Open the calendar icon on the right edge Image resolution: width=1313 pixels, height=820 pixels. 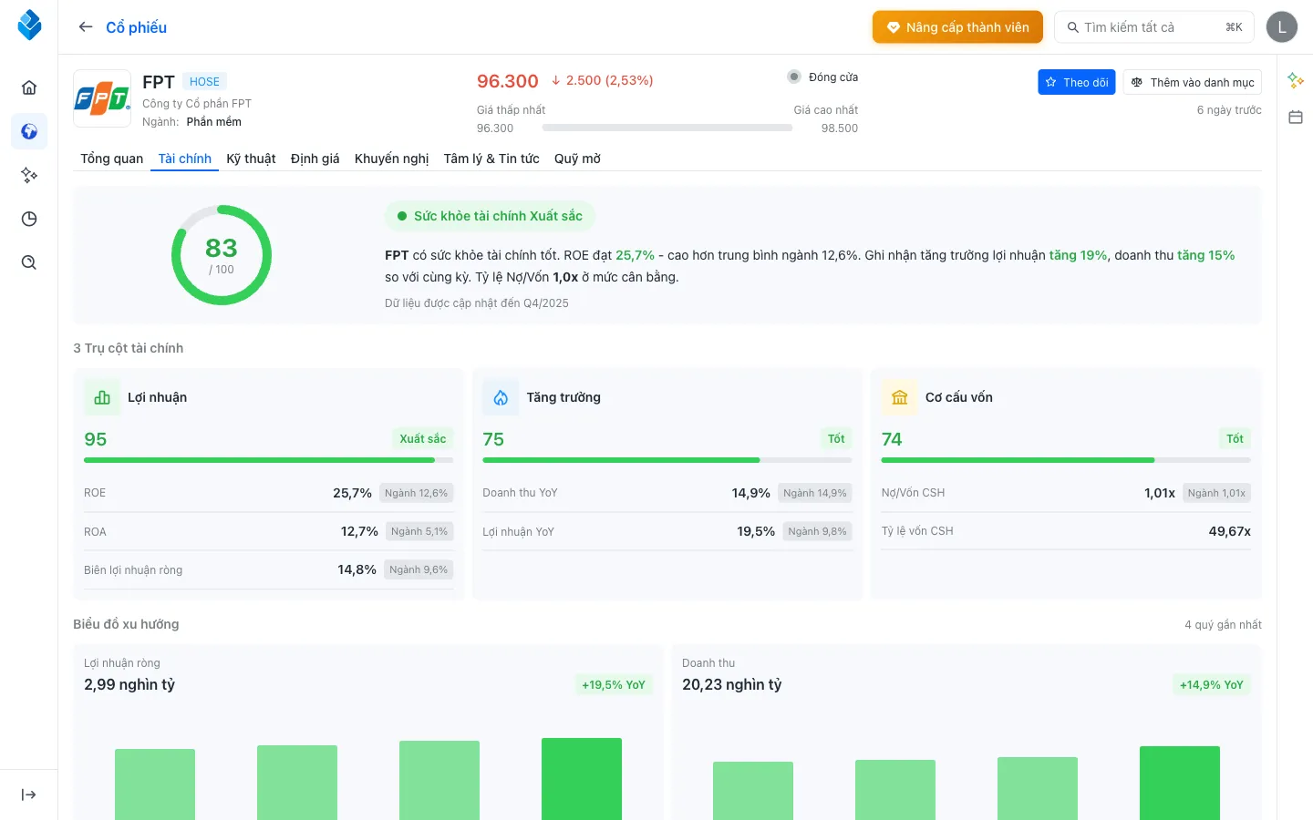(x=1295, y=117)
